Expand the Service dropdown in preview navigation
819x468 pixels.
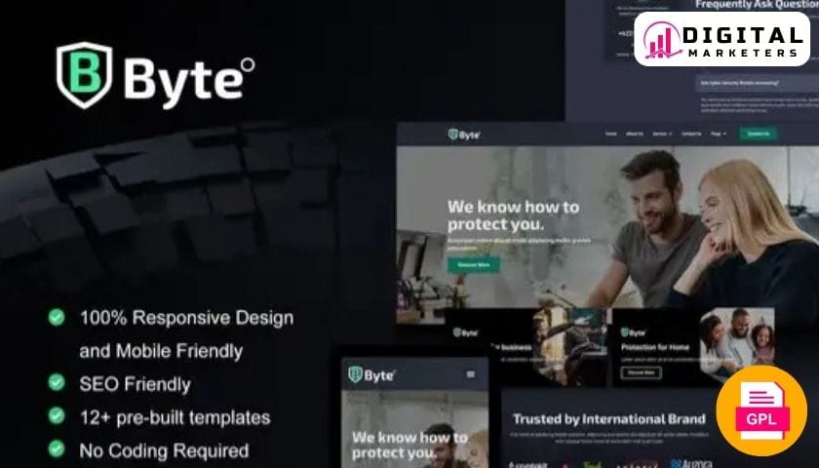click(x=662, y=134)
